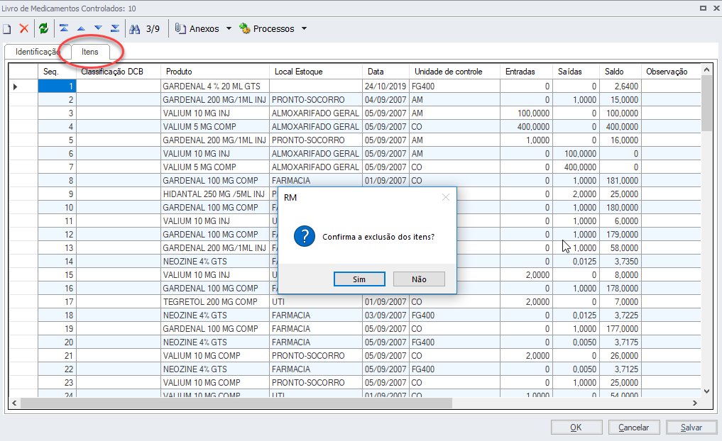Click the Não button in dialog
The image size is (722, 441).
(419, 279)
